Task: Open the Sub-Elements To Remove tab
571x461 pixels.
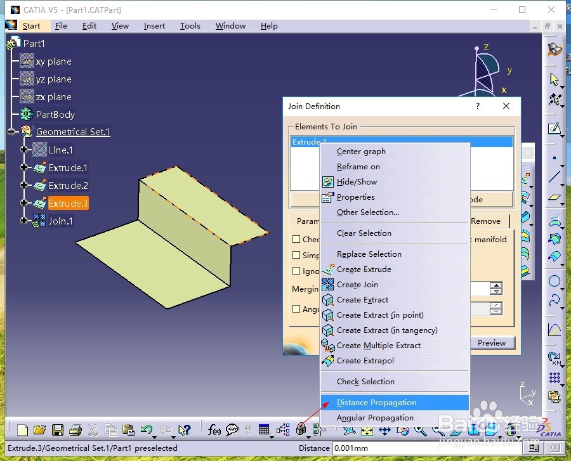Action: (x=489, y=221)
